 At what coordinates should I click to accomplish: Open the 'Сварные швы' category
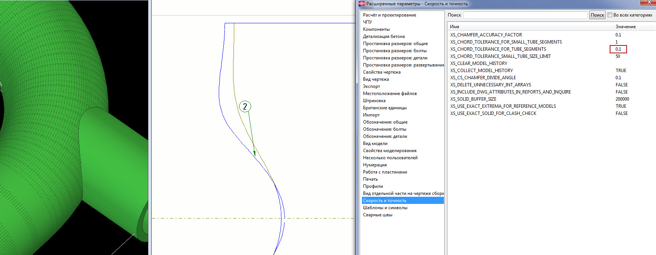pyautogui.click(x=377, y=215)
